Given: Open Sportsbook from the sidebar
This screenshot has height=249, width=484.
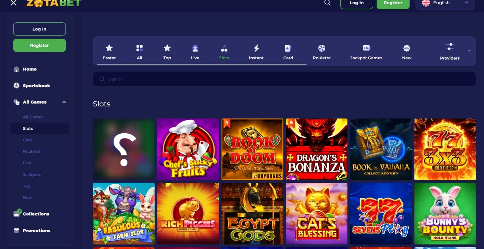Looking at the screenshot, I should [36, 86].
